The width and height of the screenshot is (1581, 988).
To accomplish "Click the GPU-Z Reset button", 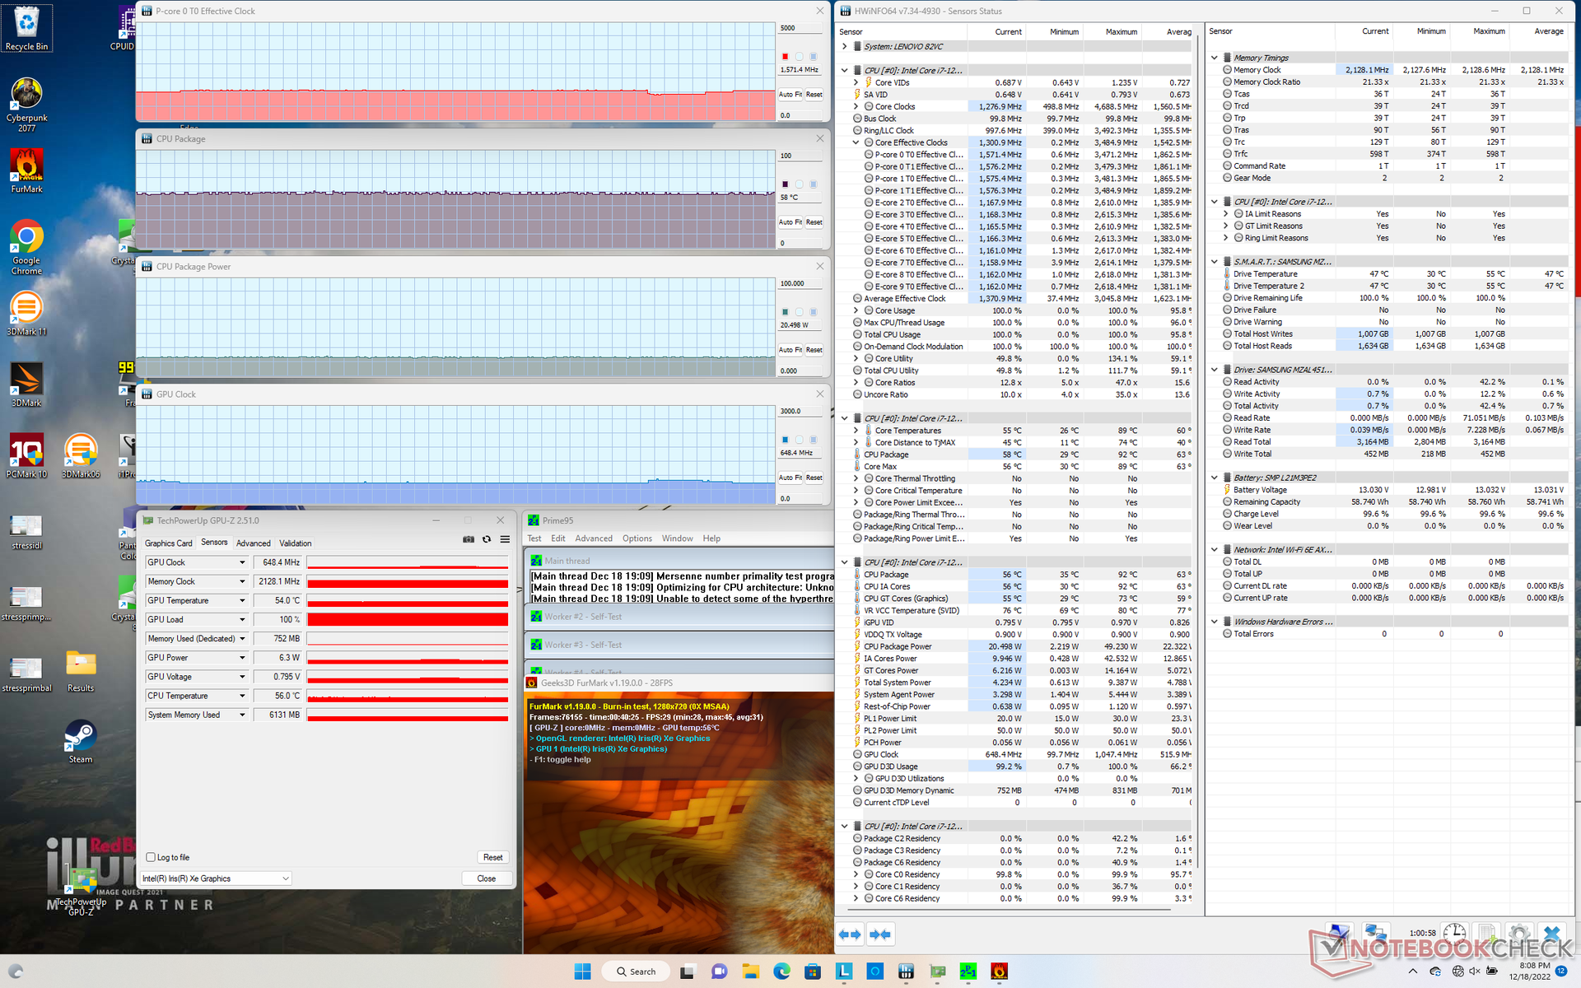I will click(x=492, y=857).
